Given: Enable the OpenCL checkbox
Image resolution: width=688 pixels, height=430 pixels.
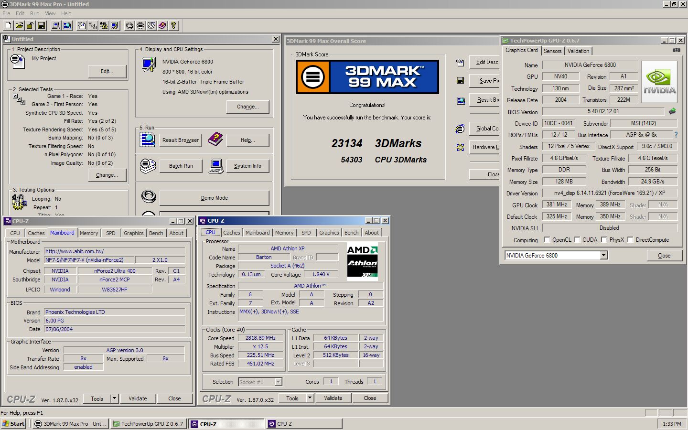Looking at the screenshot, I should click(x=548, y=240).
